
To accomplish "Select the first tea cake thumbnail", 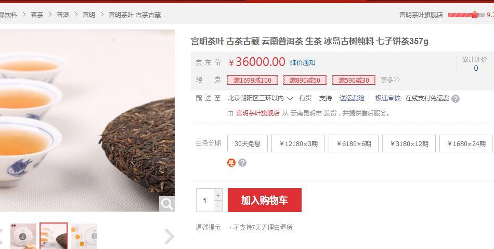I will pyautogui.click(x=23, y=236).
